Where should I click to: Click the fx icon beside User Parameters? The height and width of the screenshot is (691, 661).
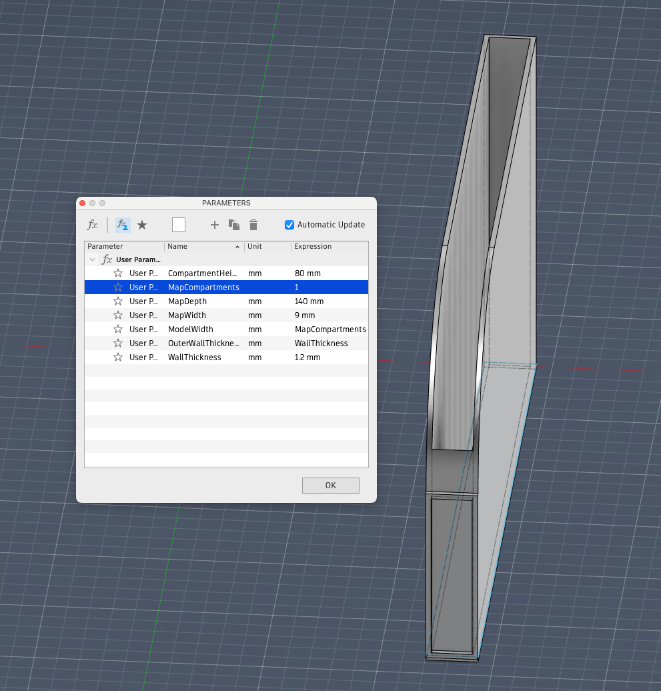click(x=107, y=259)
